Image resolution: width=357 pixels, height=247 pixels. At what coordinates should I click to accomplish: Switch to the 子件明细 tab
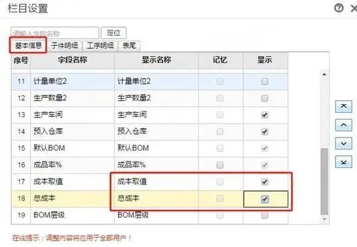pyautogui.click(x=65, y=46)
